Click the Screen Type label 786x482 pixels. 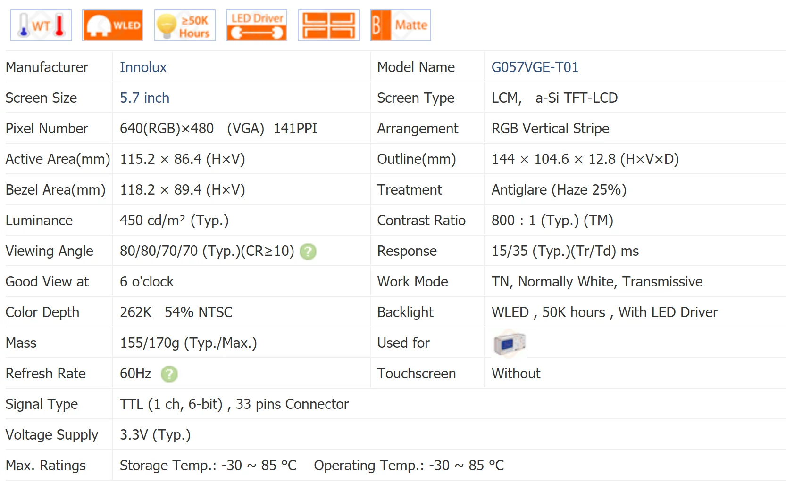click(416, 98)
